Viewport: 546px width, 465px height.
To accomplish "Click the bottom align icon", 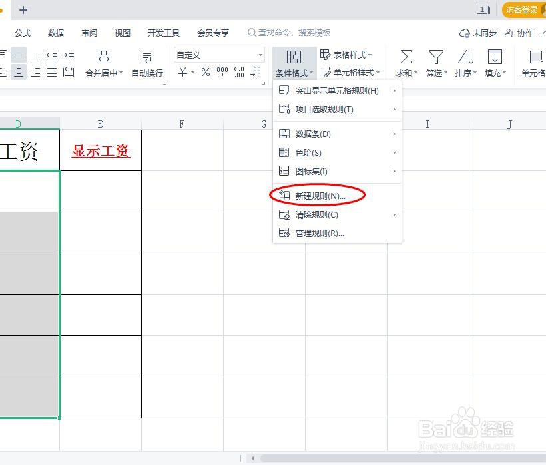I will [x=35, y=55].
